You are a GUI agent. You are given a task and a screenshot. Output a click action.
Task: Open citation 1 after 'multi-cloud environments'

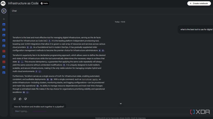click(x=36, y=71)
